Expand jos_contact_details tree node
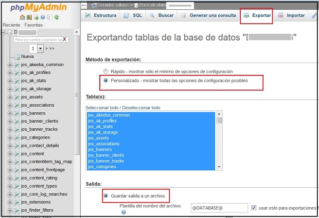Screen dimensions: 319x218 tap(10, 146)
